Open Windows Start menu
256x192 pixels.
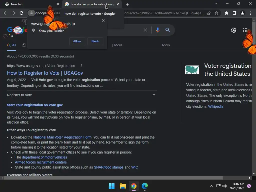[111, 186]
